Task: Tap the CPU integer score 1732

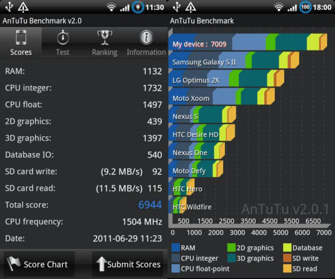Action: click(152, 88)
